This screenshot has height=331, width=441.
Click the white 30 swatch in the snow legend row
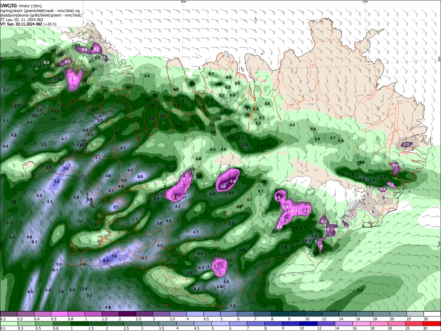coord(432,314)
